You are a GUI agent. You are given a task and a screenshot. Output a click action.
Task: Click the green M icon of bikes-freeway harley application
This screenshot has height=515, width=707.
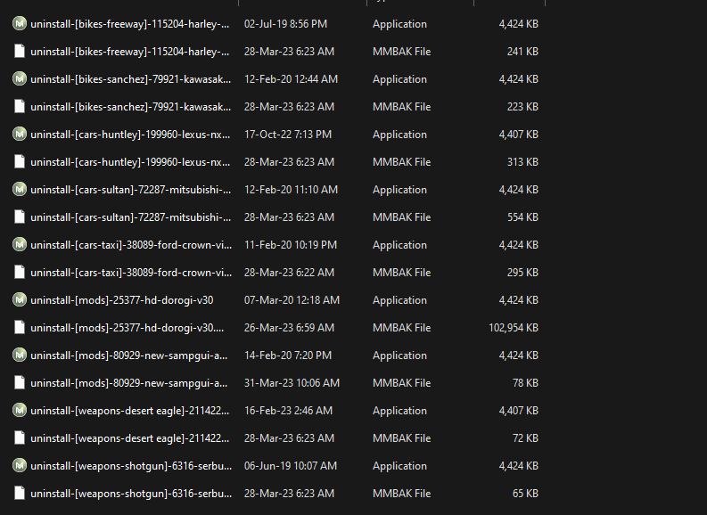[20, 23]
